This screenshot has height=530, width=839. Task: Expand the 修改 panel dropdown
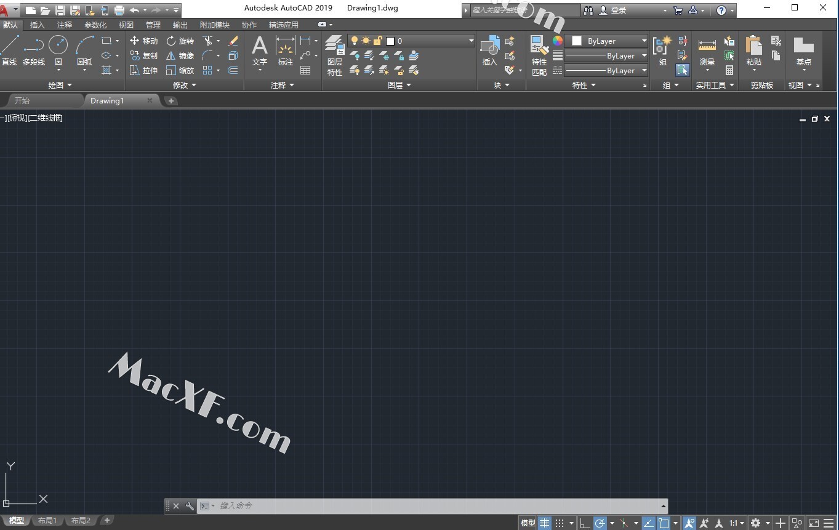tap(184, 85)
